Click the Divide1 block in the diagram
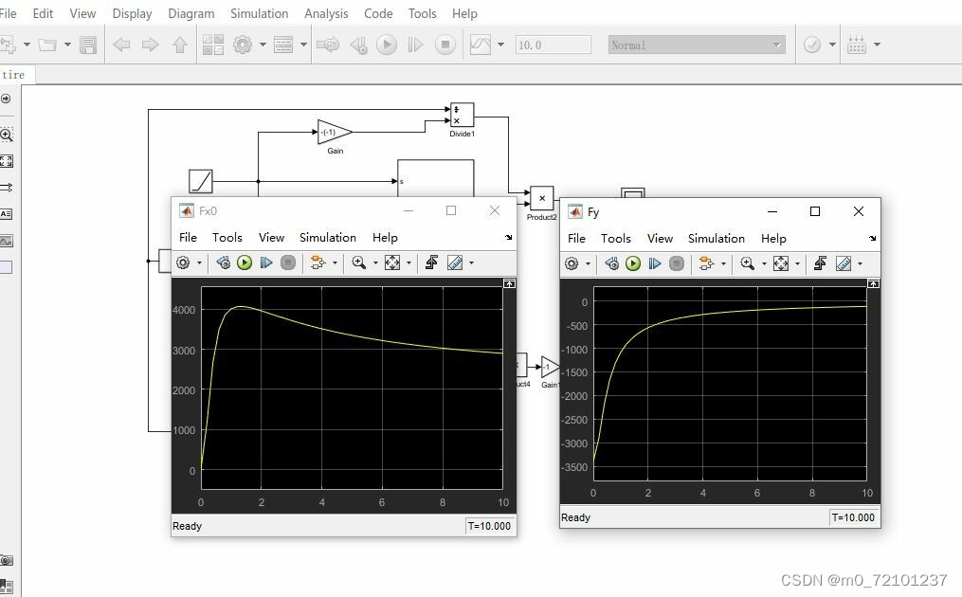The width and height of the screenshot is (962, 597). pos(462,115)
